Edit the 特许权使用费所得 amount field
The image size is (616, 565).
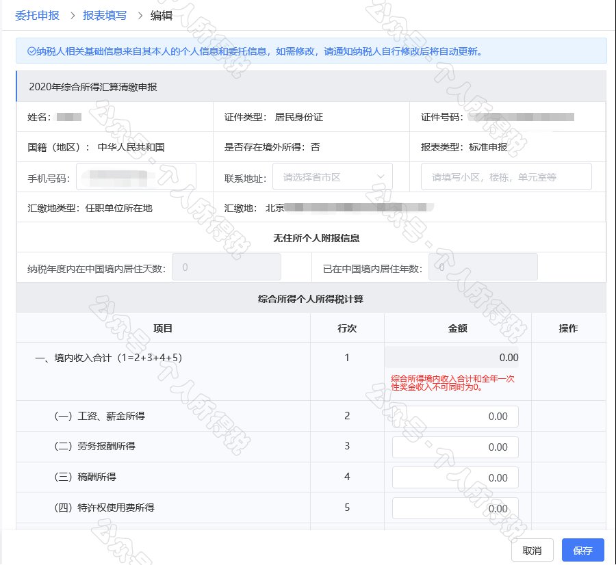(455, 508)
